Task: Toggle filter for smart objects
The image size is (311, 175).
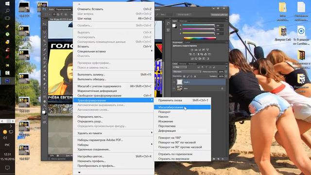Action: [214, 67]
